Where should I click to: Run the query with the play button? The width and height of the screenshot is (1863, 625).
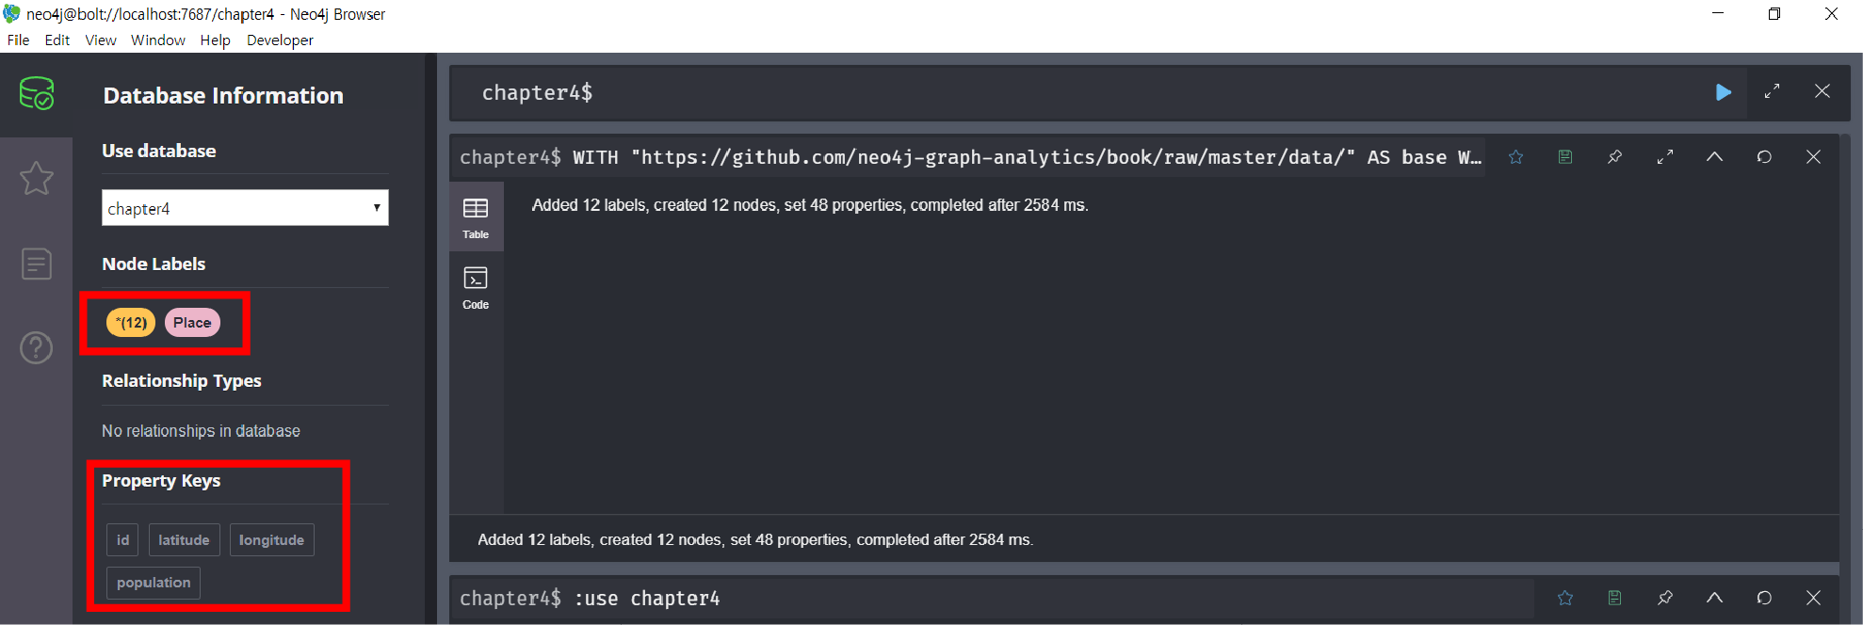point(1723,92)
